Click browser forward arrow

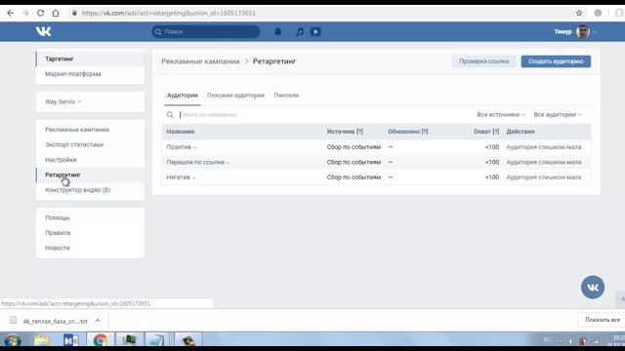25,13
